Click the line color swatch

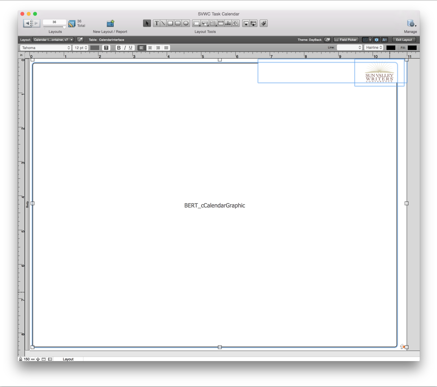click(391, 48)
